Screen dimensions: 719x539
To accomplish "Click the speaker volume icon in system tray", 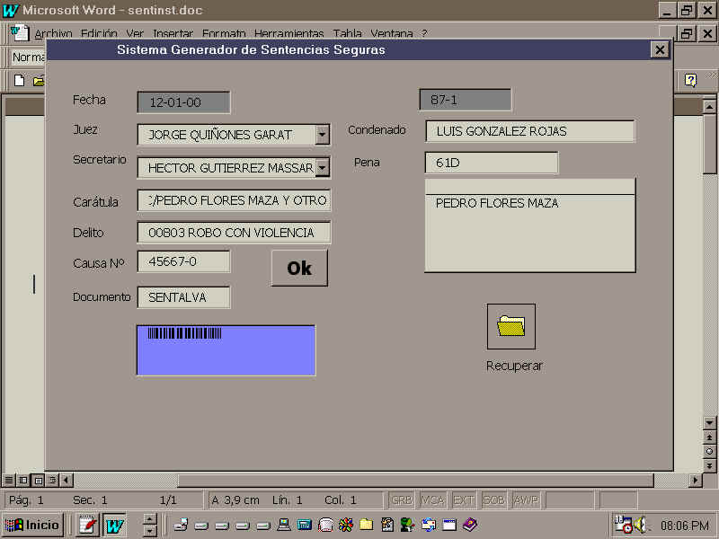I will tap(640, 525).
